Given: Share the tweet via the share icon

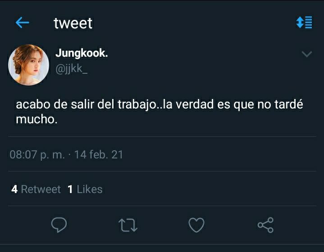Looking at the screenshot, I should [265, 225].
